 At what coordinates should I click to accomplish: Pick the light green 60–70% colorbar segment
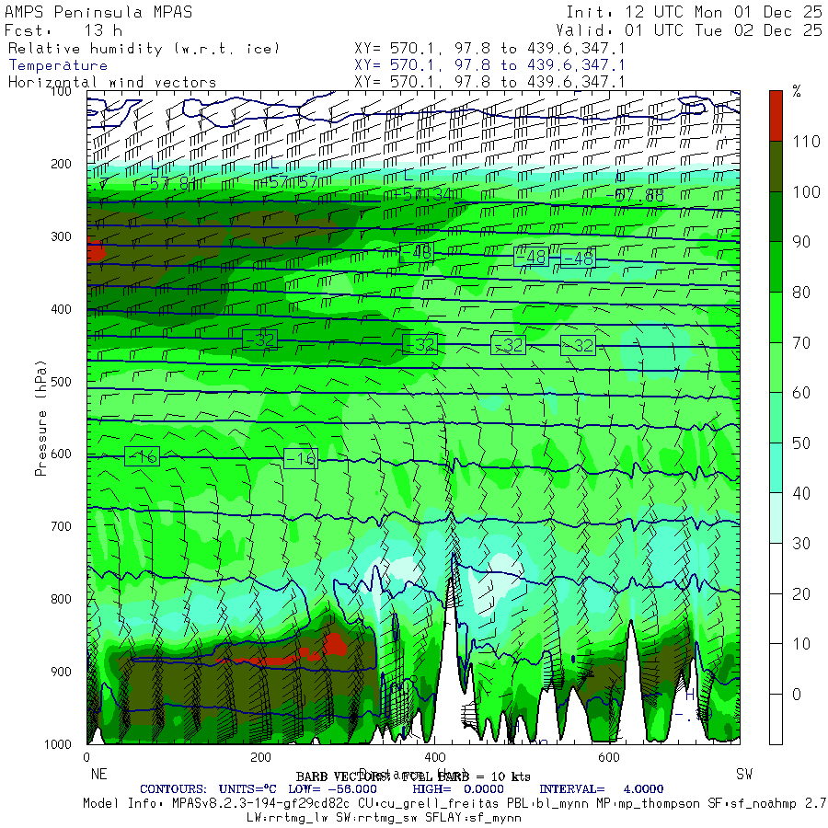776,367
